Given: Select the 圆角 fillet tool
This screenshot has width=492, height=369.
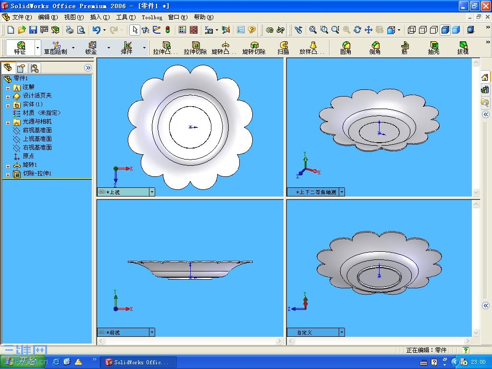Looking at the screenshot, I should click(345, 48).
